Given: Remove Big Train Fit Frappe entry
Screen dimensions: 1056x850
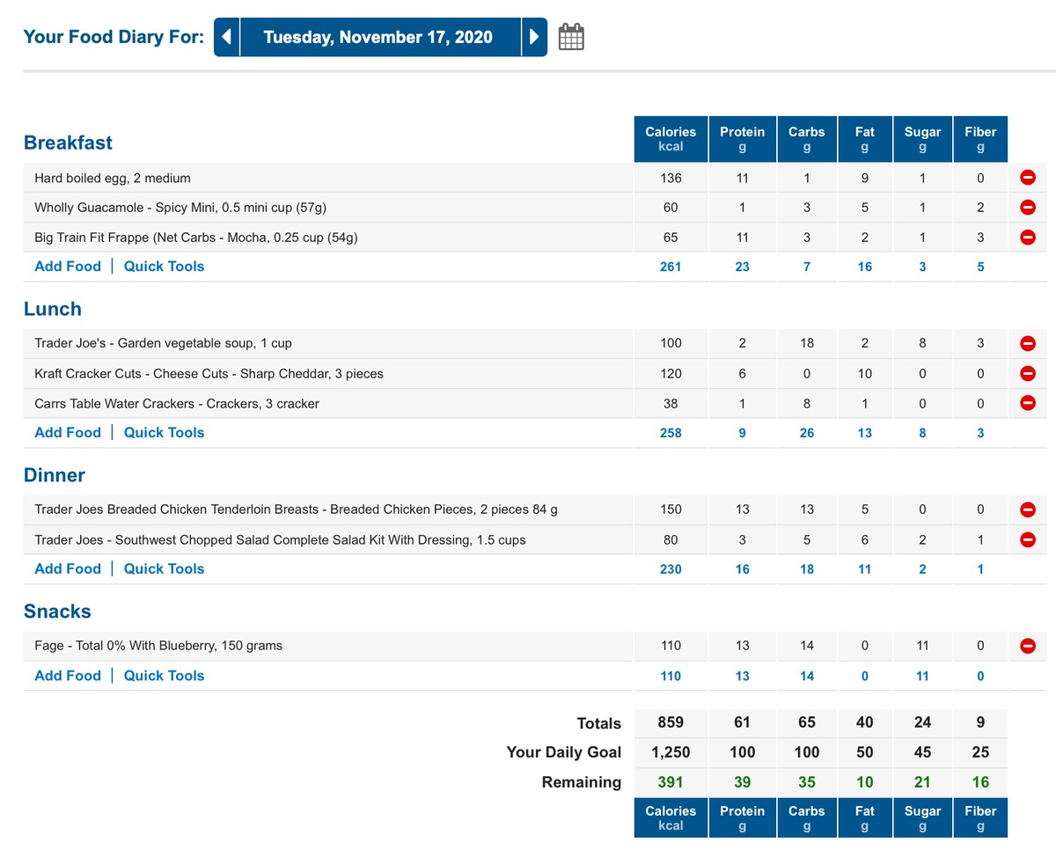Looking at the screenshot, I should pos(1027,237).
